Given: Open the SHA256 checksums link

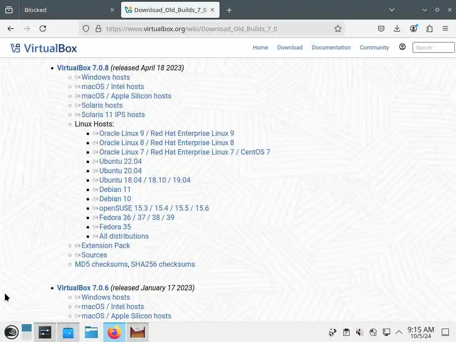Looking at the screenshot, I should (x=163, y=264).
